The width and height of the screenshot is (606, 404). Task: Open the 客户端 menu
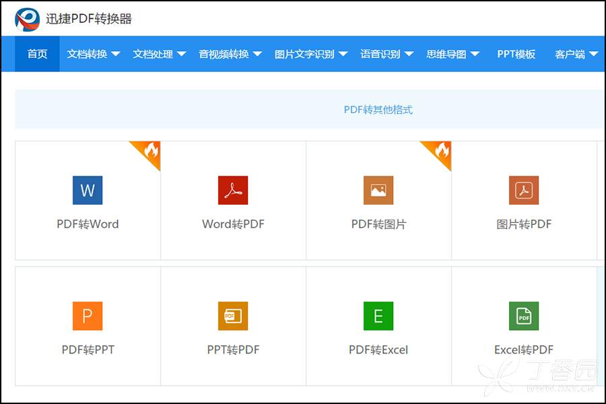coord(570,54)
